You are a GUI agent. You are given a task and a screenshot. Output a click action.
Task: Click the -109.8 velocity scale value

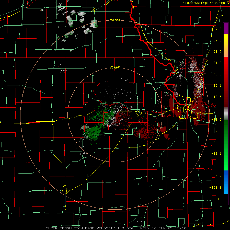click(216, 188)
